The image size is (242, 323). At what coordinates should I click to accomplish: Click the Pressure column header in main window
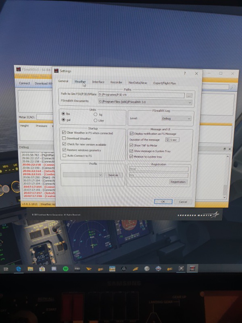[42, 126]
